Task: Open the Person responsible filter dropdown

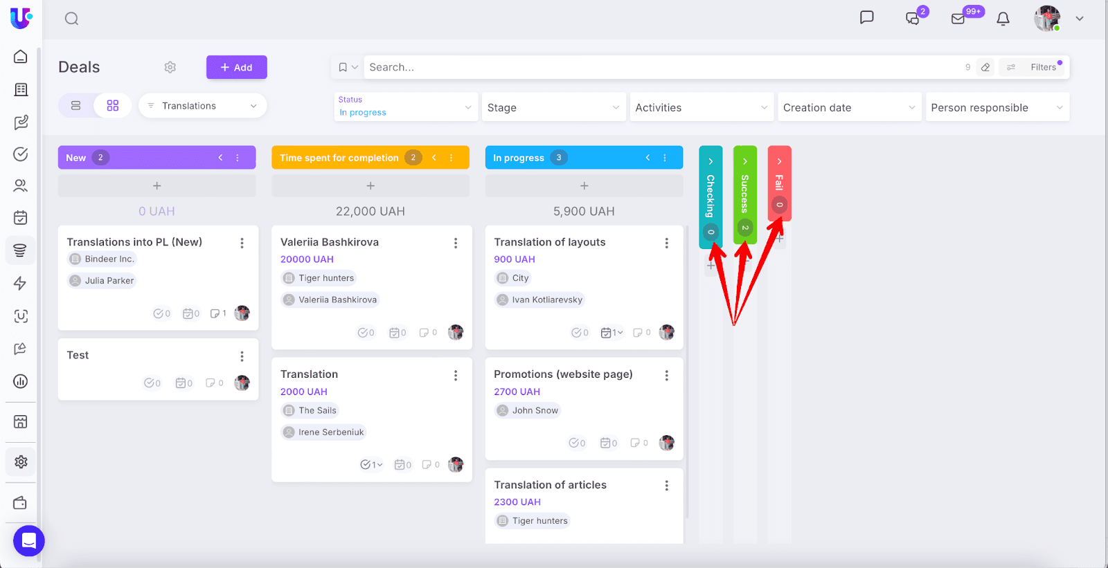Action: click(998, 107)
